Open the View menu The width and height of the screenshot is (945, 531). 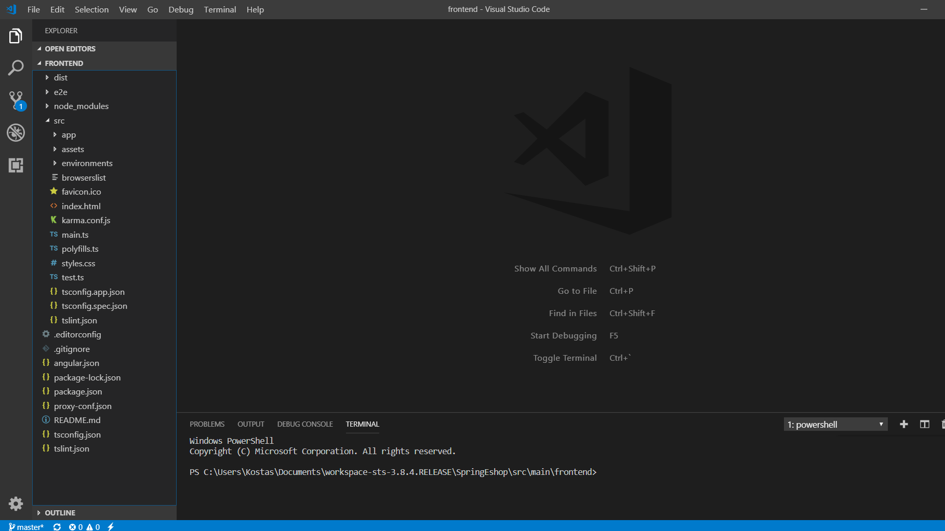pos(128,9)
